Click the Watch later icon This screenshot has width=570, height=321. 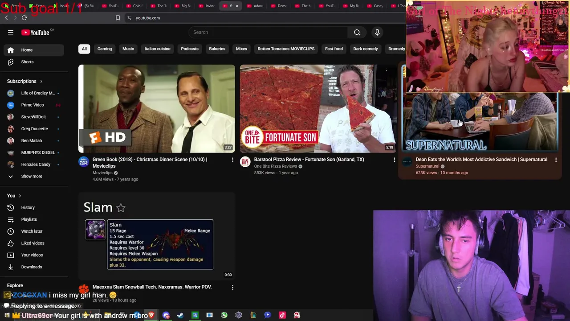tap(11, 231)
